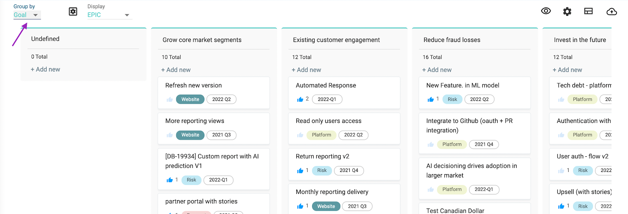Open the gear settings icon

[567, 11]
